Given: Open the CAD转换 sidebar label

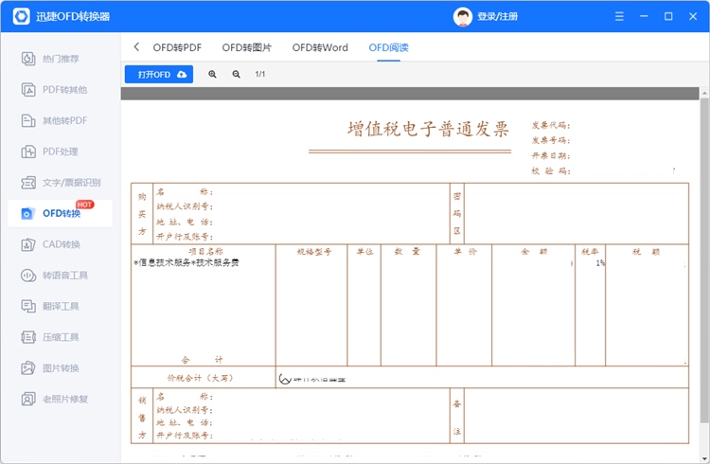Looking at the screenshot, I should coord(62,244).
